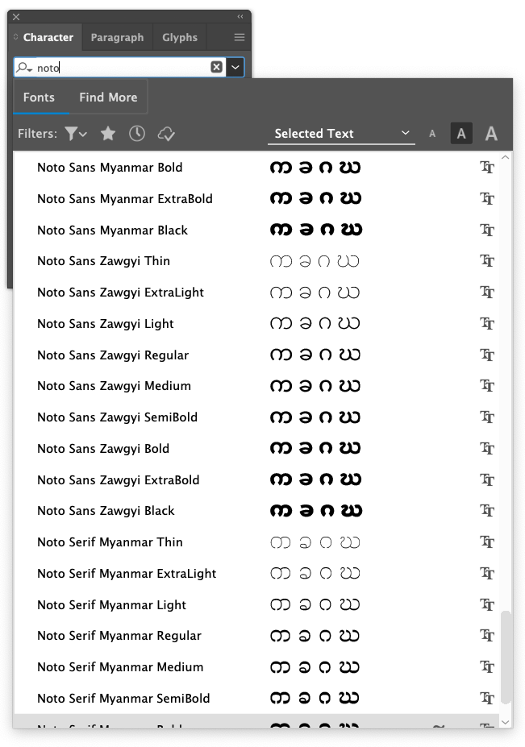Toggle the font family dropdown arrow
The width and height of the screenshot is (525, 747).
coord(235,67)
